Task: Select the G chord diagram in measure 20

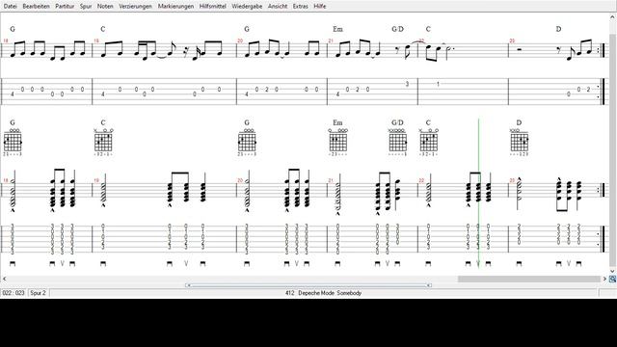Action: point(247,142)
